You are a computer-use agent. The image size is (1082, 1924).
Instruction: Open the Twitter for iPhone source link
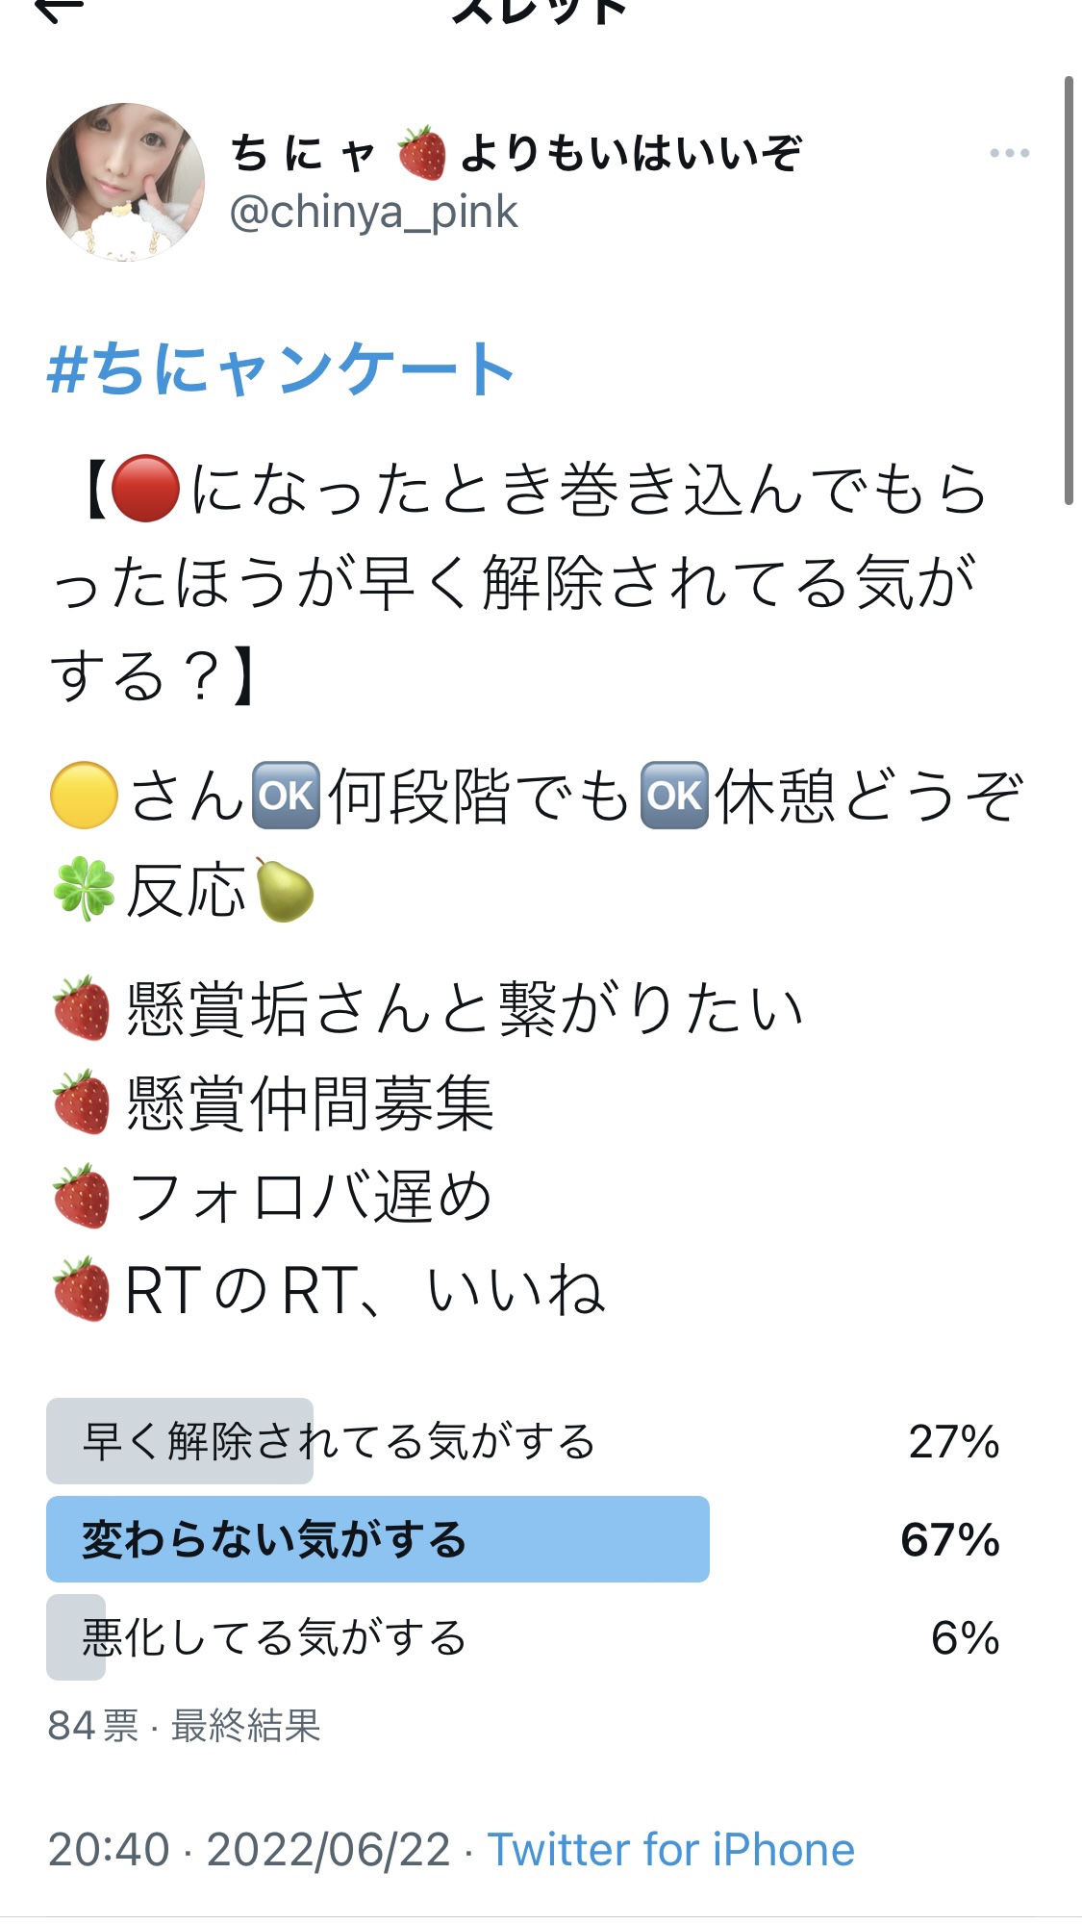[x=671, y=1849]
